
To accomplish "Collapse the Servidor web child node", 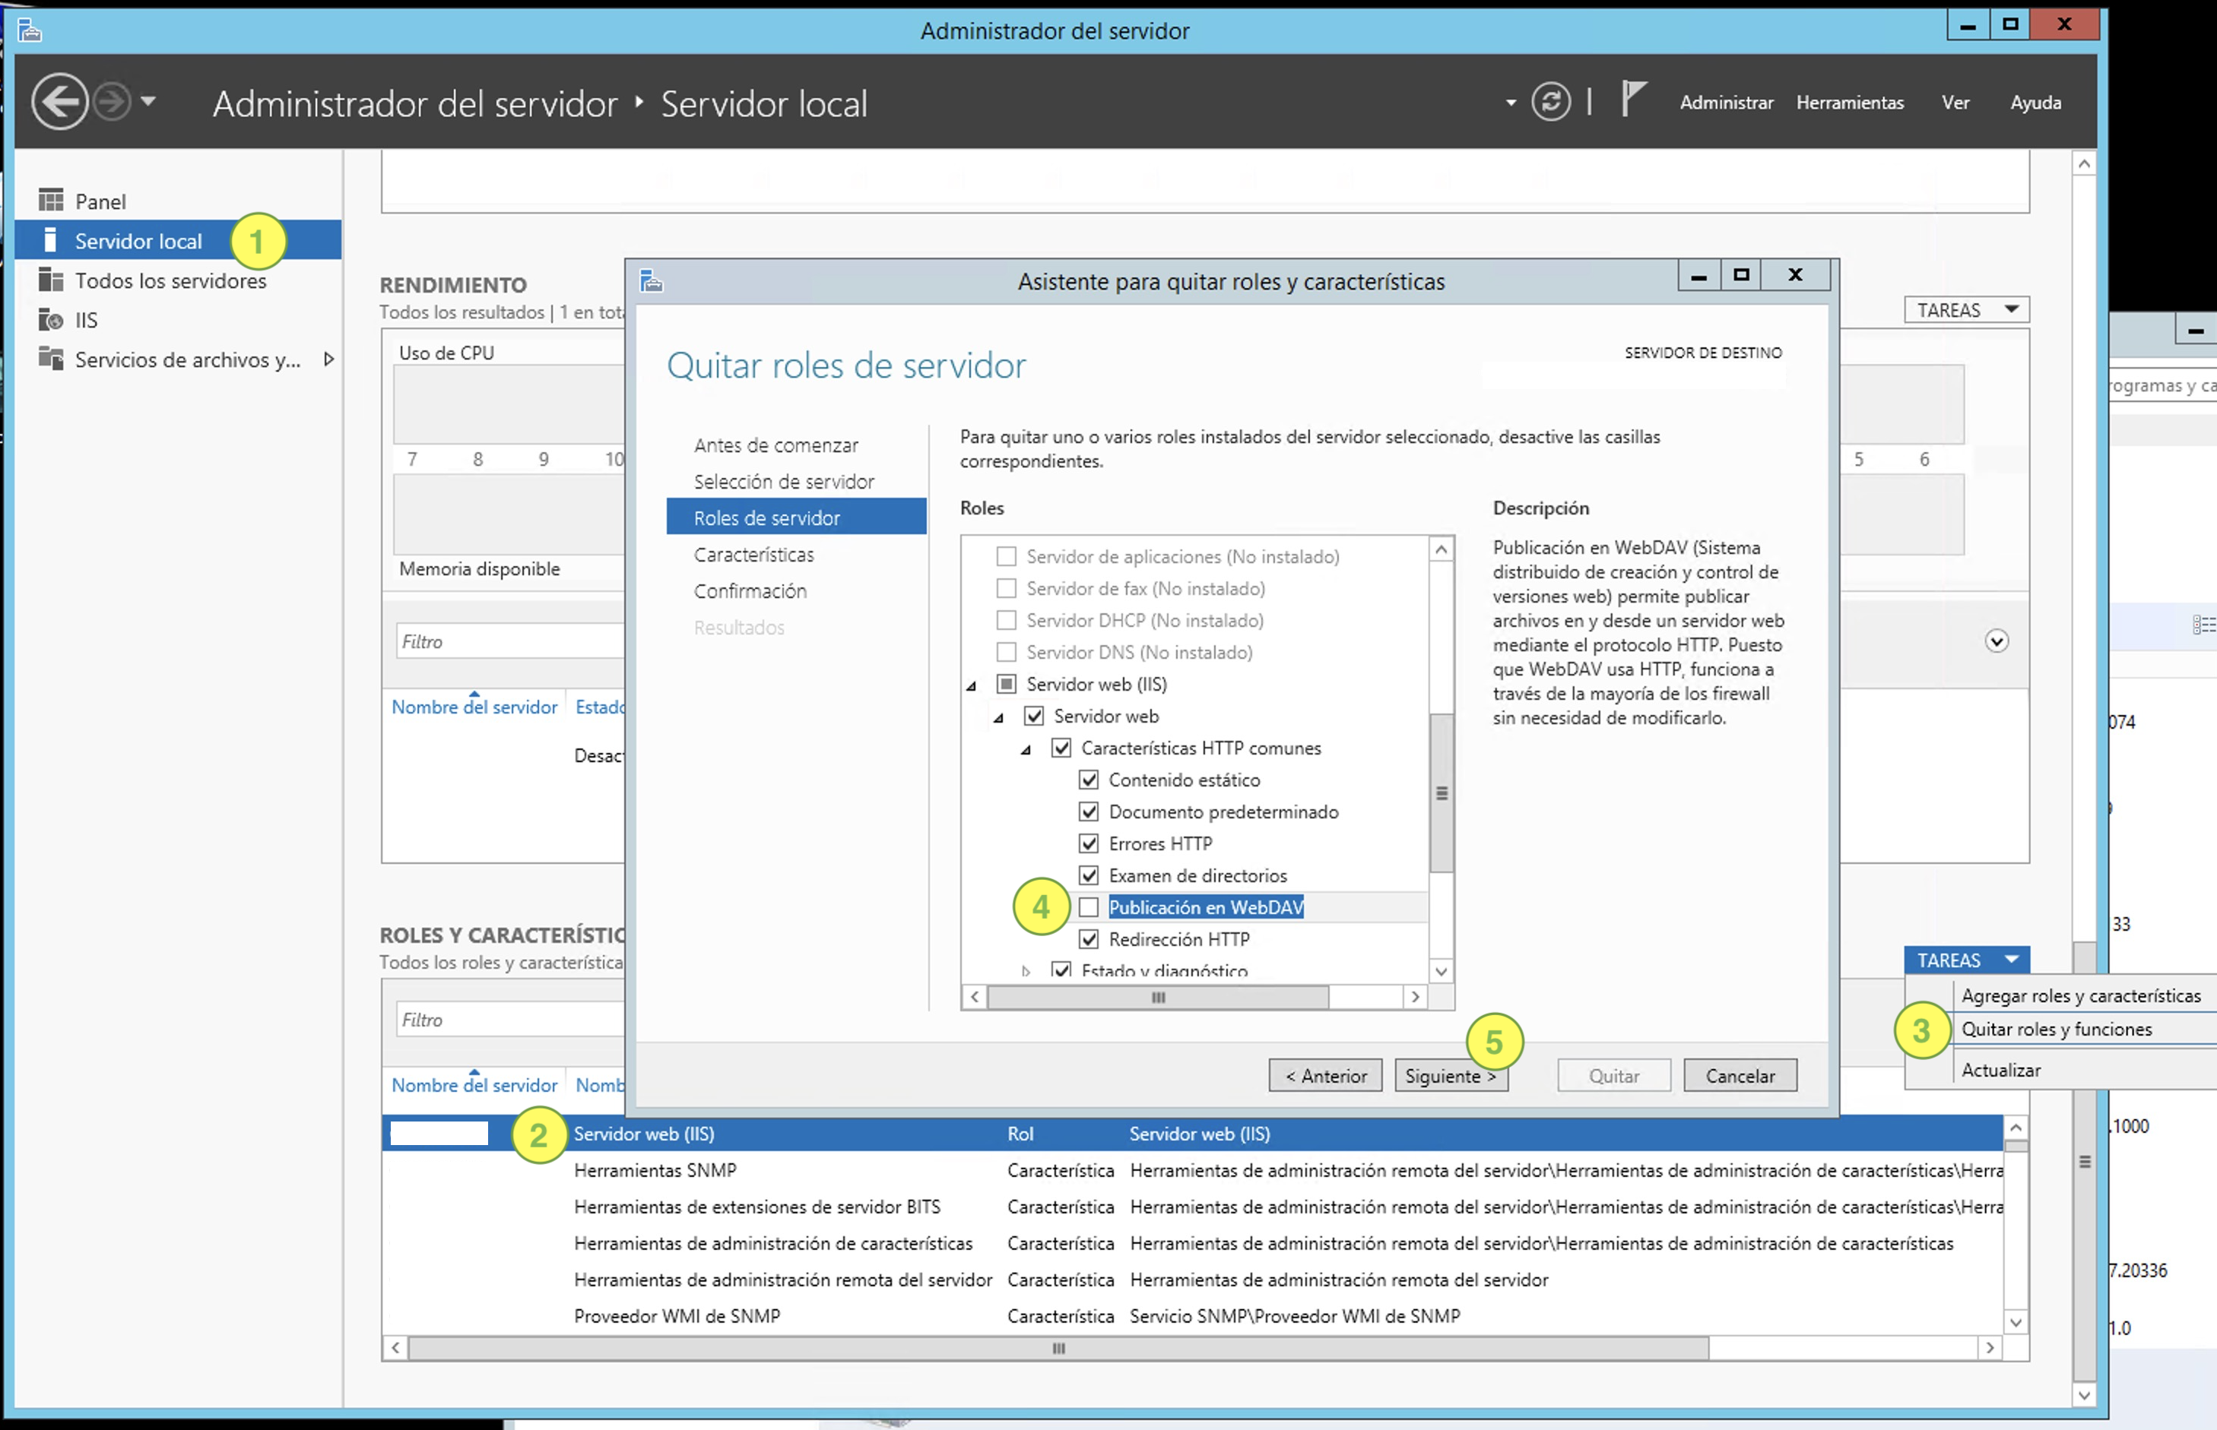I will 999,718.
